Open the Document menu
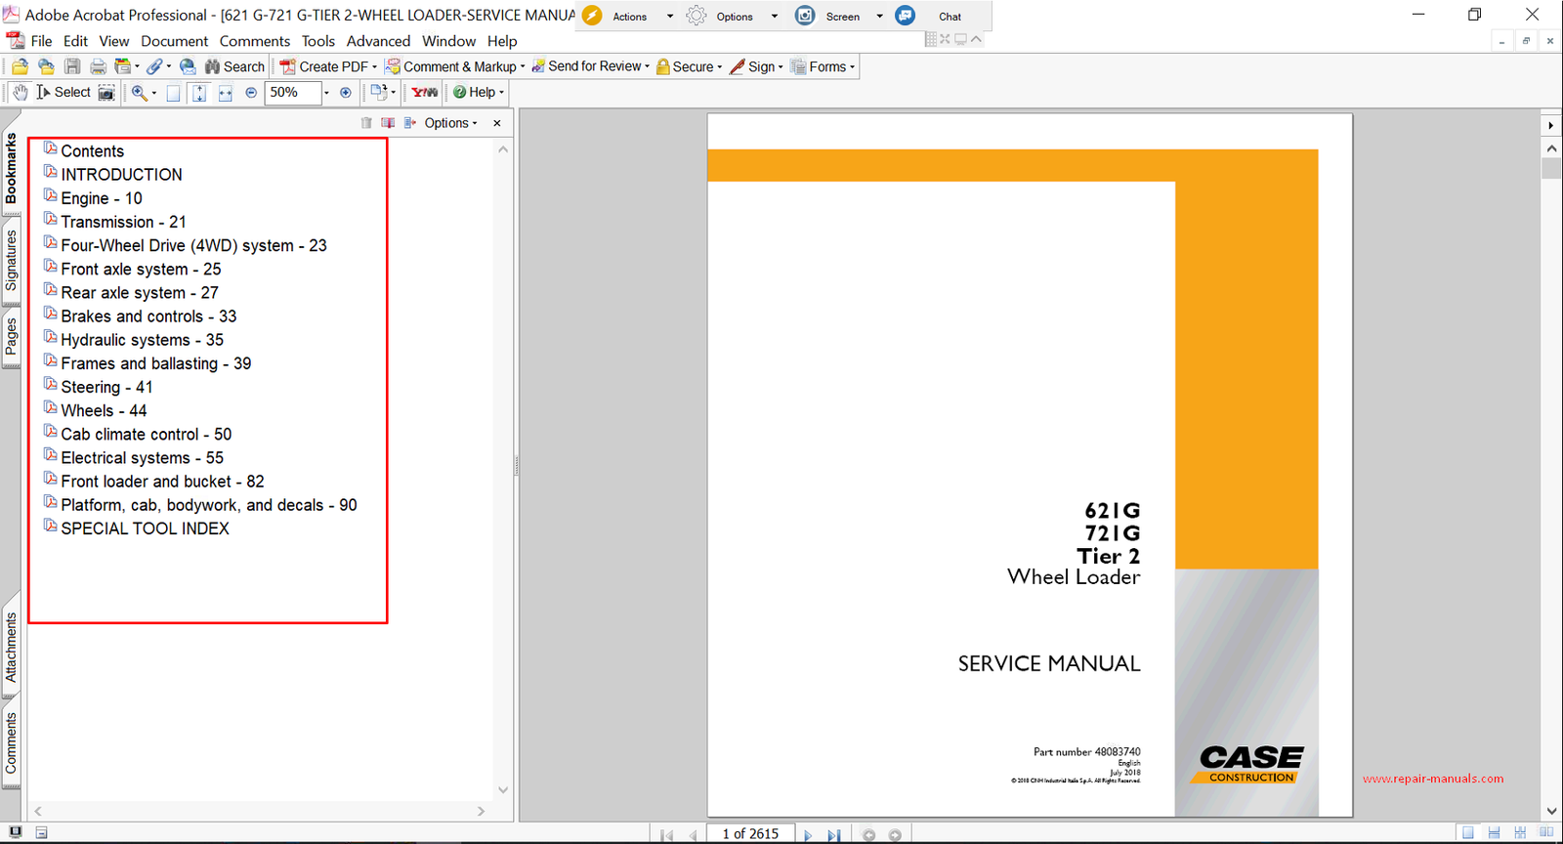 [x=174, y=41]
